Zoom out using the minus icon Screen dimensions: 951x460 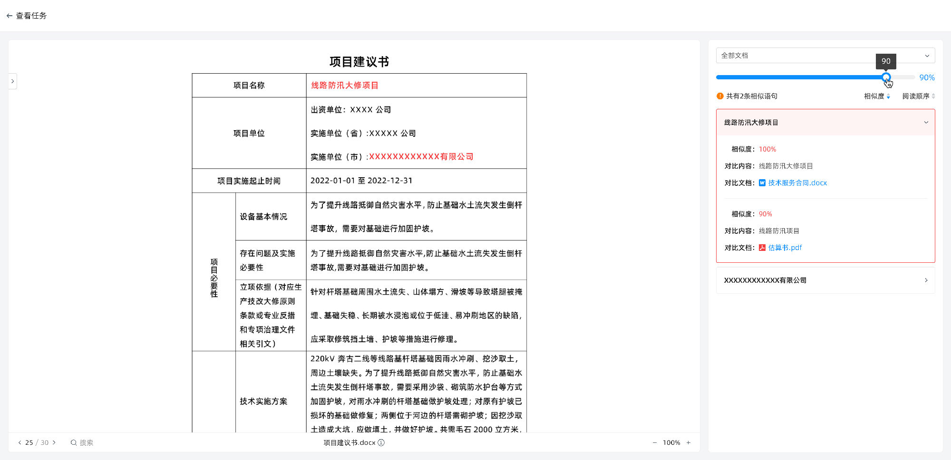(x=654, y=442)
